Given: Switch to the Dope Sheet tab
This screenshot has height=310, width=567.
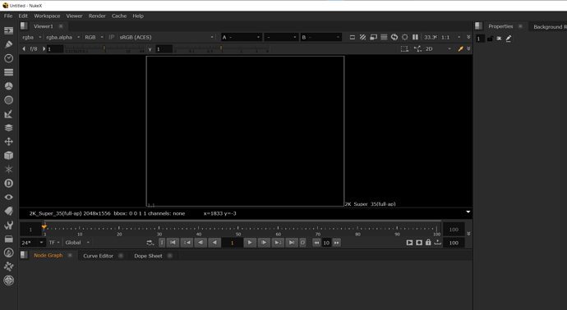Looking at the screenshot, I should pyautogui.click(x=148, y=256).
